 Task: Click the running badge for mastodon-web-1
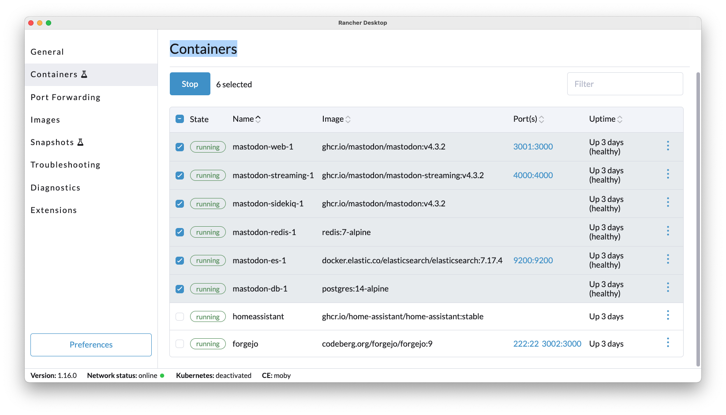pos(208,147)
